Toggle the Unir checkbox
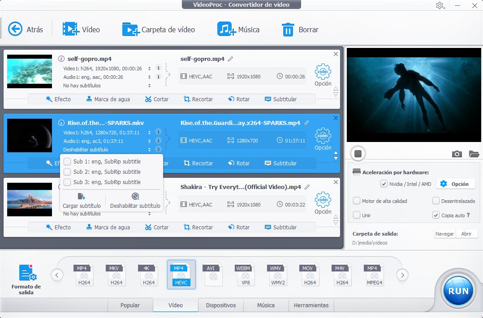The height and width of the screenshot is (318, 483). pos(357,215)
